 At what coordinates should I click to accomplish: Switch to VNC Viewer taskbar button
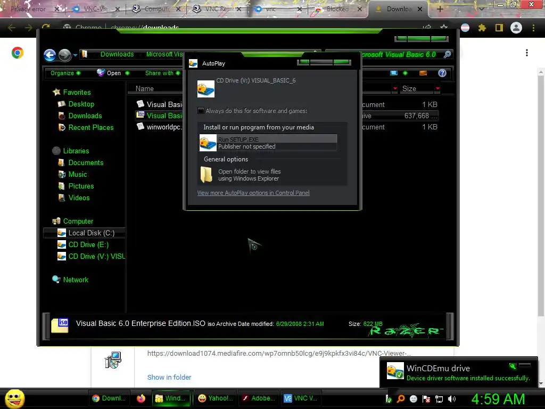click(x=301, y=398)
